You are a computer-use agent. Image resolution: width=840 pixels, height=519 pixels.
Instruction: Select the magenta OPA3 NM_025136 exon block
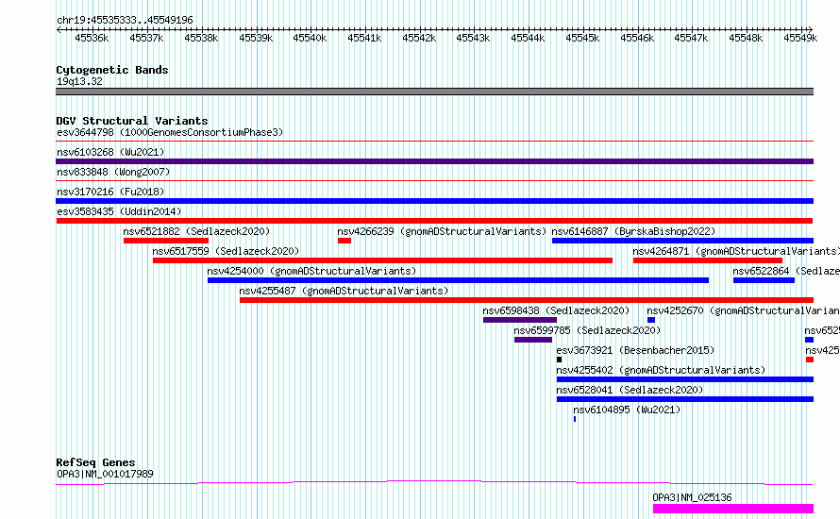[733, 509]
